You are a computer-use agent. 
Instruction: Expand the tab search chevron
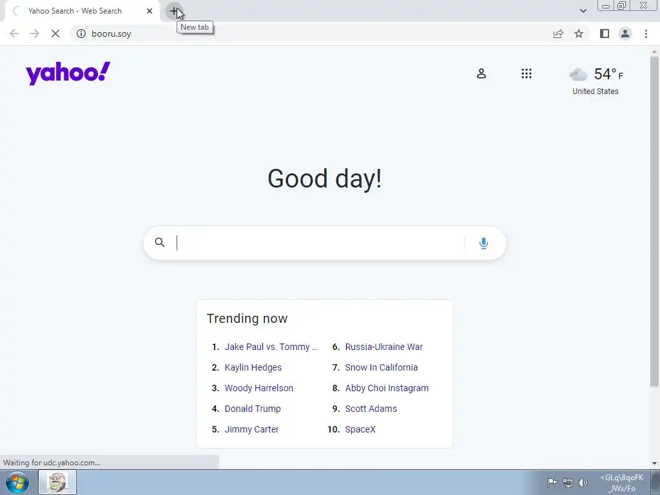tap(583, 11)
